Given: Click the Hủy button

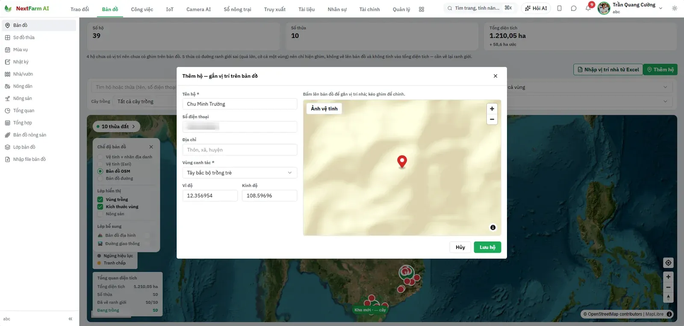Looking at the screenshot, I should pyautogui.click(x=460, y=247).
